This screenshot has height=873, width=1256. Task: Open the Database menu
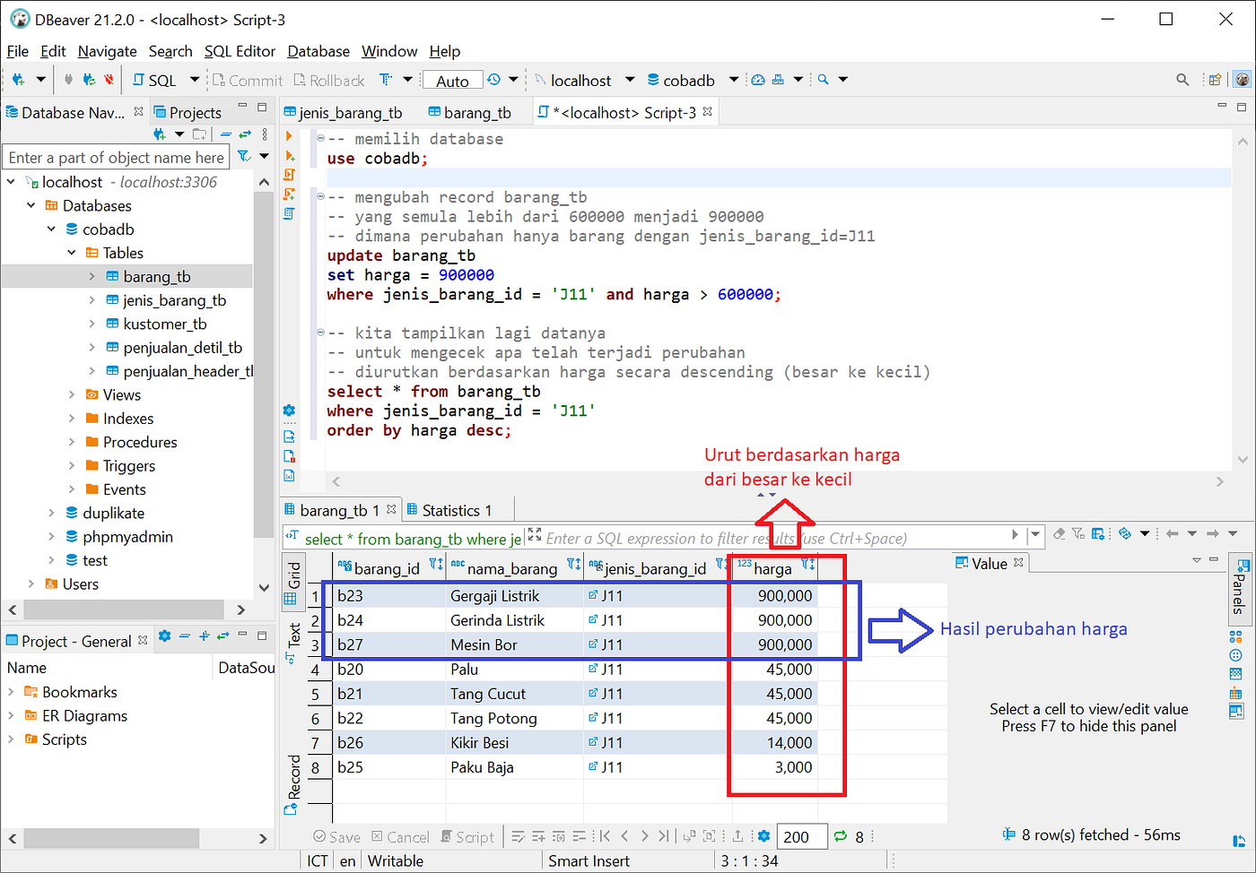click(318, 51)
